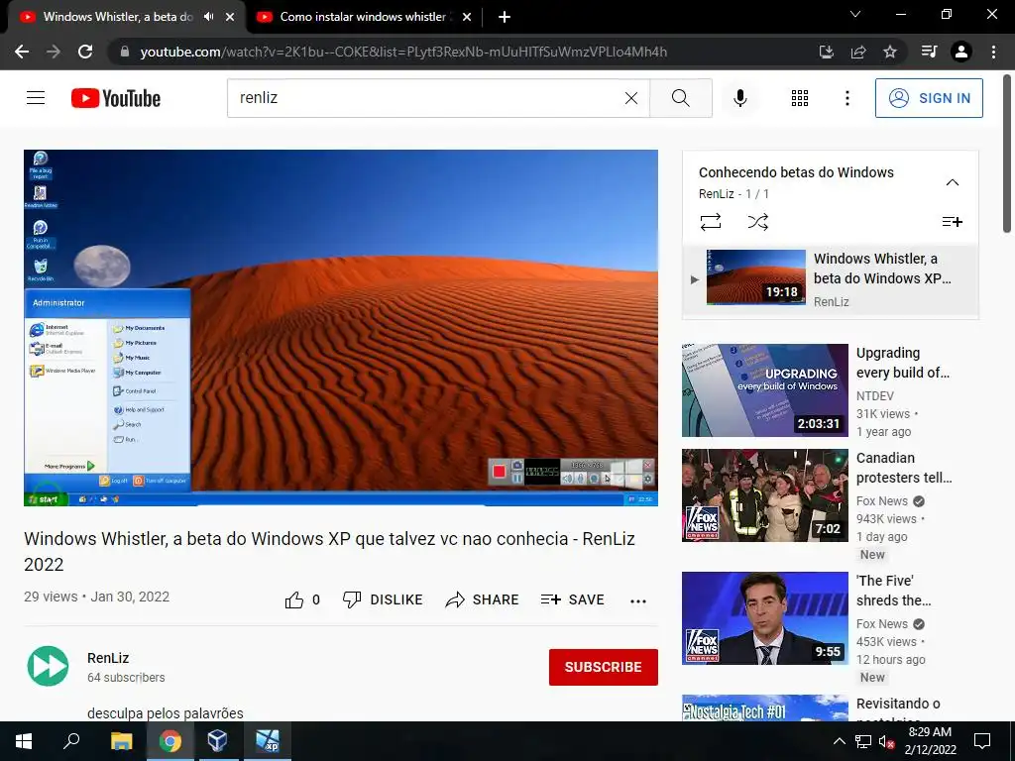1015x761 pixels.
Task: Select the Windows Whistler playlist video thumbnail
Action: [x=756, y=277]
